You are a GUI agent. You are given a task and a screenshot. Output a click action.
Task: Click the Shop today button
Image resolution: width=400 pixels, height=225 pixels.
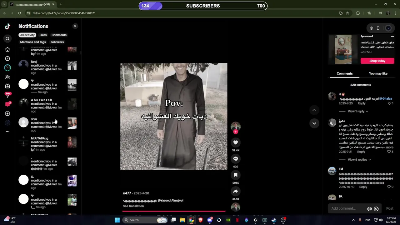point(377,61)
